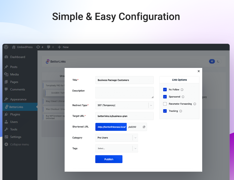Image resolution: width=234 pixels, height=180 pixels.
Task: Click the Publish button
Action: pyautogui.click(x=109, y=159)
